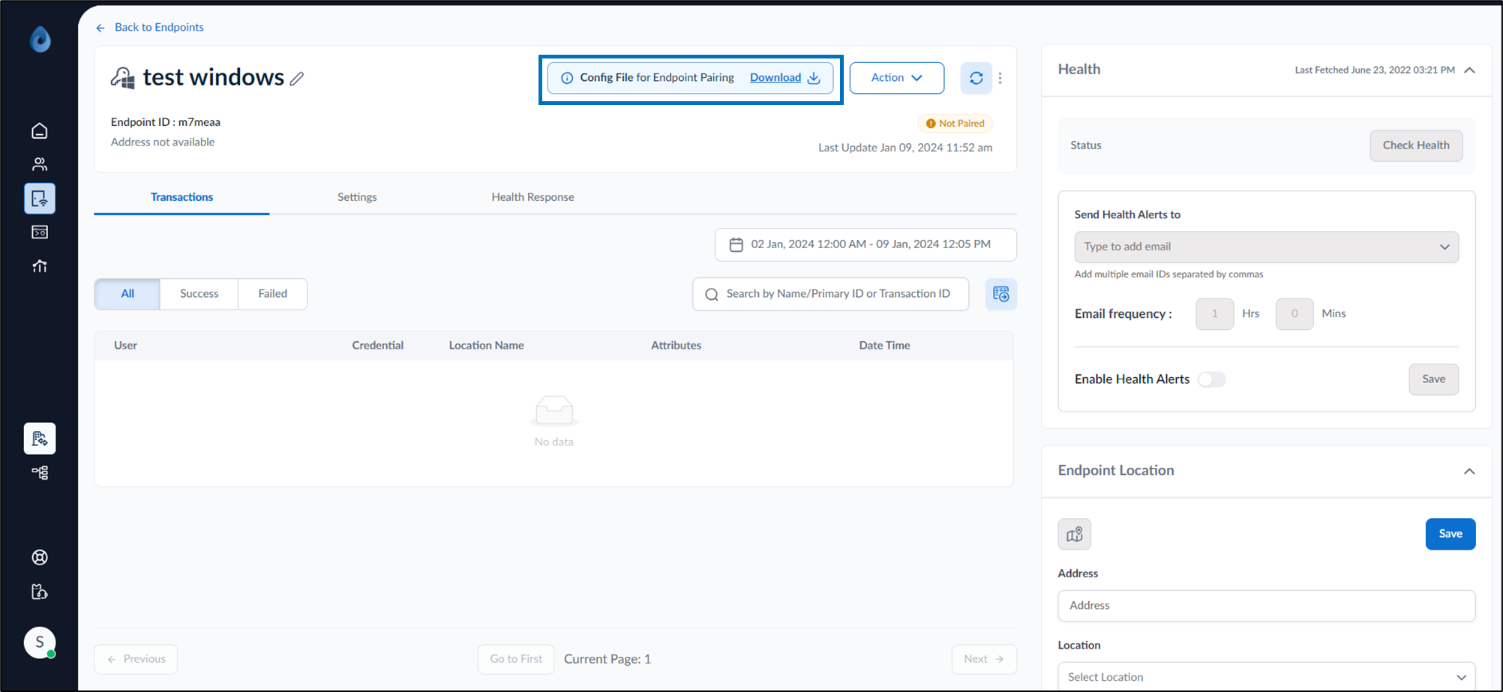
Task: Switch to the Transactions tab
Action: [x=181, y=197]
